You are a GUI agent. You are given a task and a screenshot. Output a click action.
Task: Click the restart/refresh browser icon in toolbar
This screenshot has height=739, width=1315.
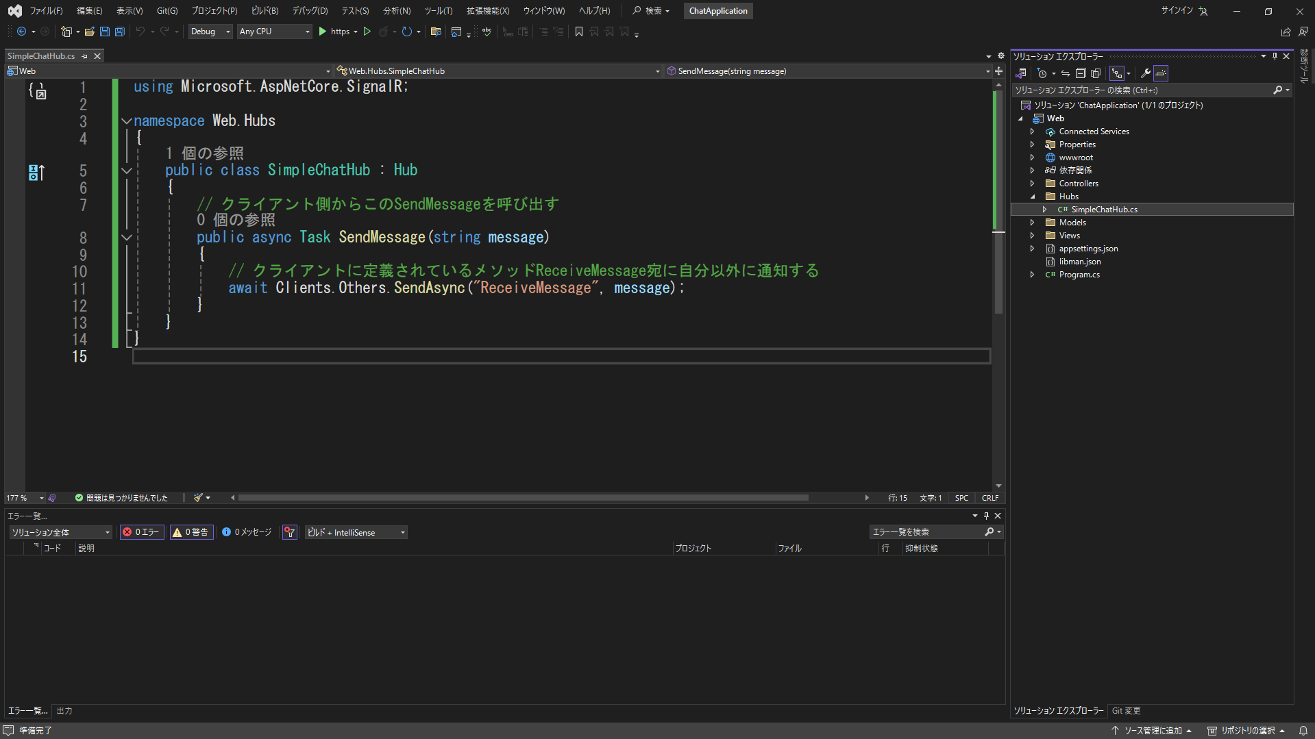[x=407, y=32]
